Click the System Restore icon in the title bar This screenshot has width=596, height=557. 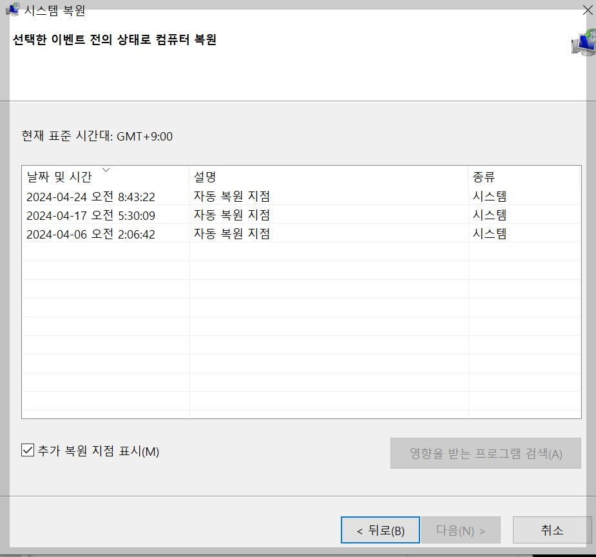tap(13, 10)
